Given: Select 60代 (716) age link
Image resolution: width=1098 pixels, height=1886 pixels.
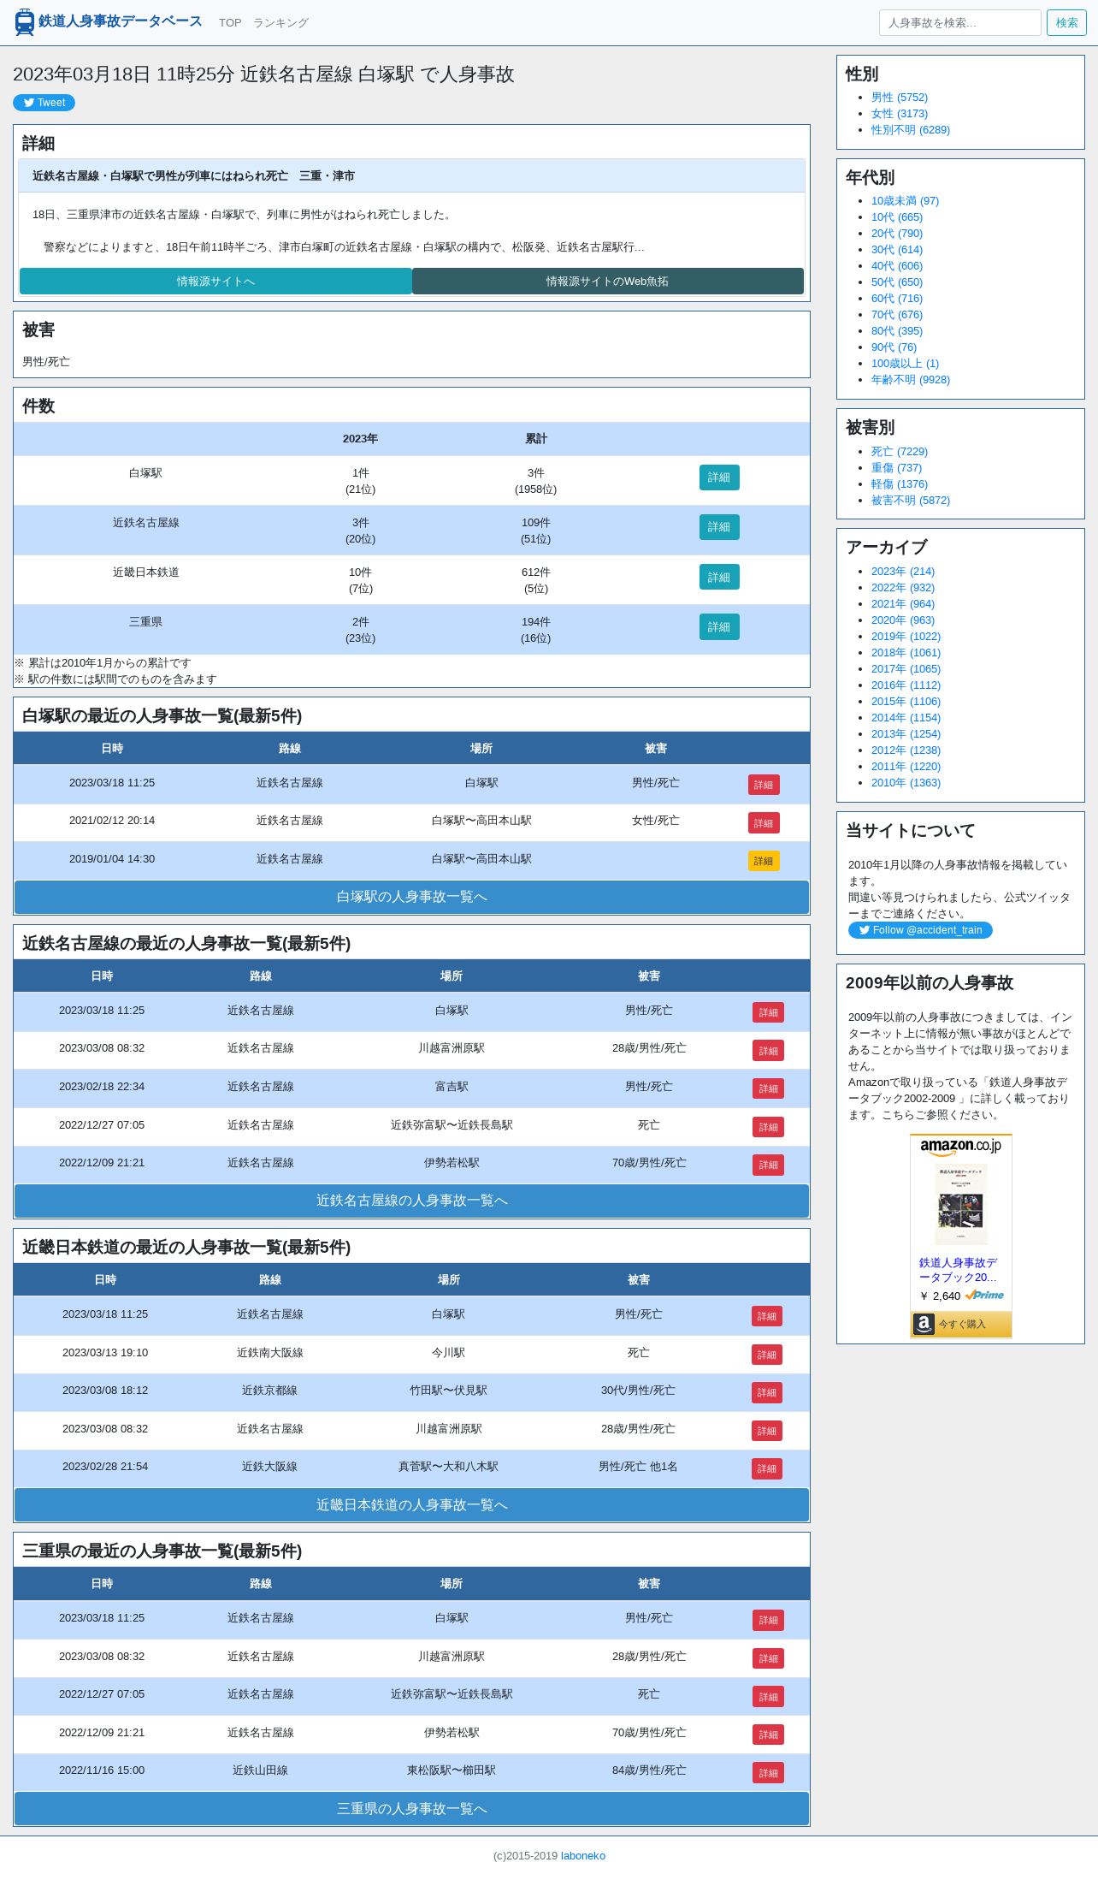Looking at the screenshot, I should pos(897,299).
